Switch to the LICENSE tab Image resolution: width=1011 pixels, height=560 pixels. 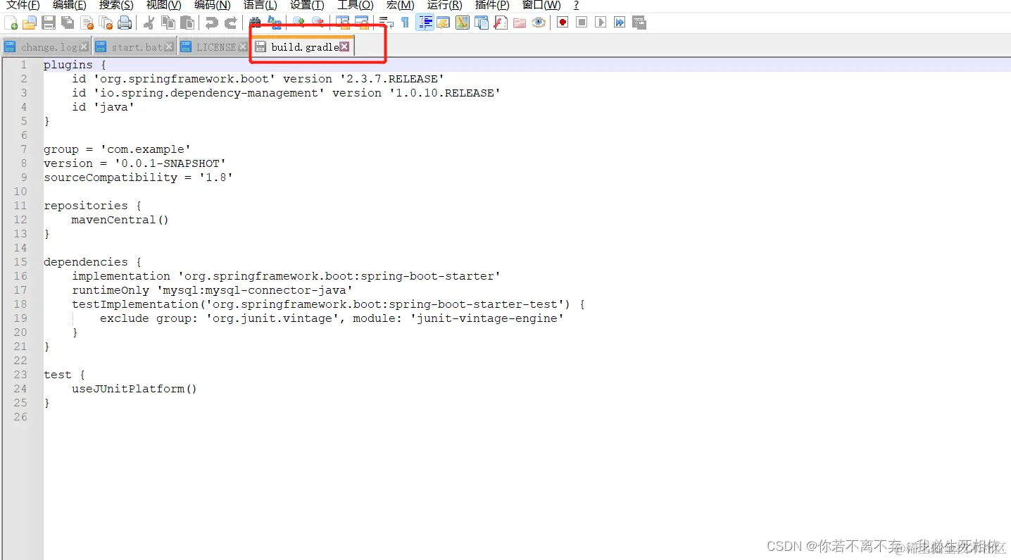click(215, 47)
